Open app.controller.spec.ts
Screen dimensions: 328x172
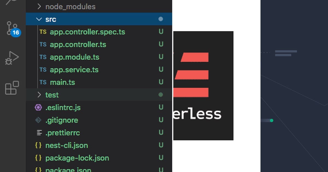pos(87,32)
